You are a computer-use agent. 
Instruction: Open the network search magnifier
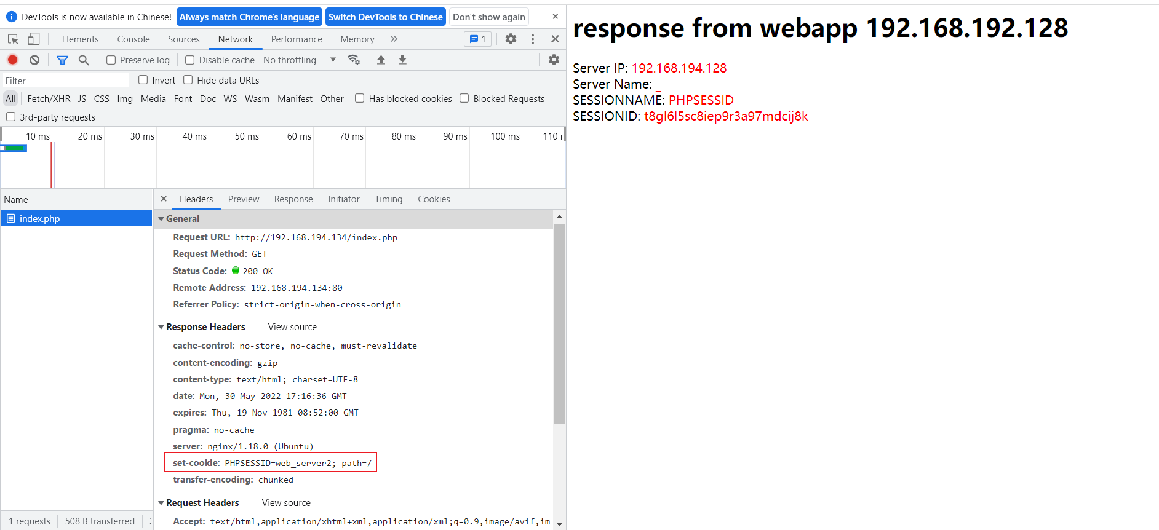coord(84,60)
